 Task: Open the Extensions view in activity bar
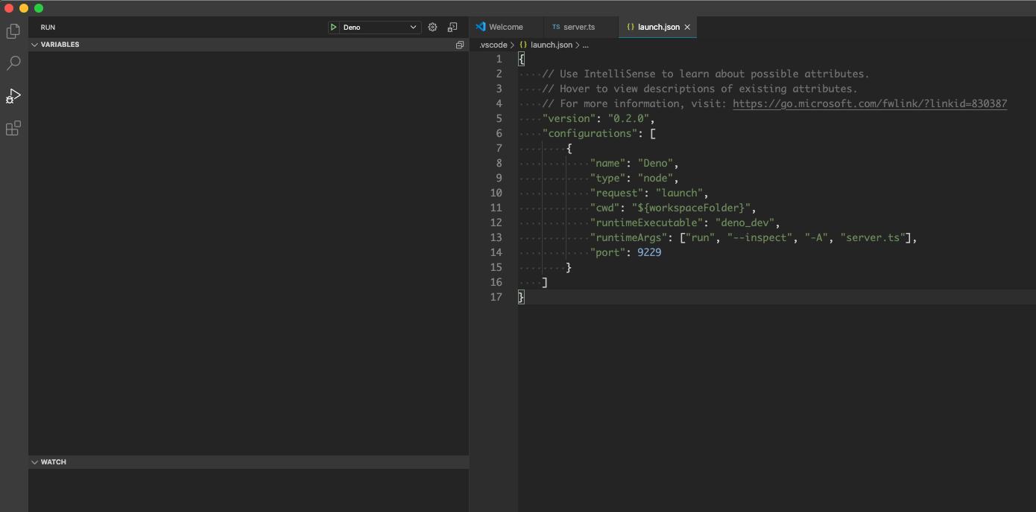click(x=13, y=128)
